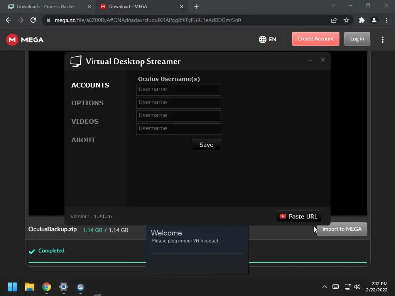
Task: Open the tab search chevron
Action: point(333,5)
